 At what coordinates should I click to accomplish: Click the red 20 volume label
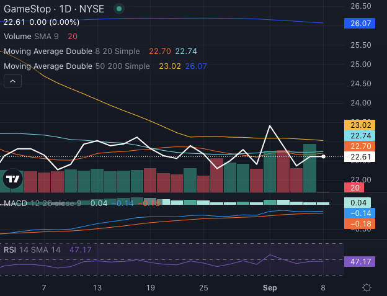357,187
